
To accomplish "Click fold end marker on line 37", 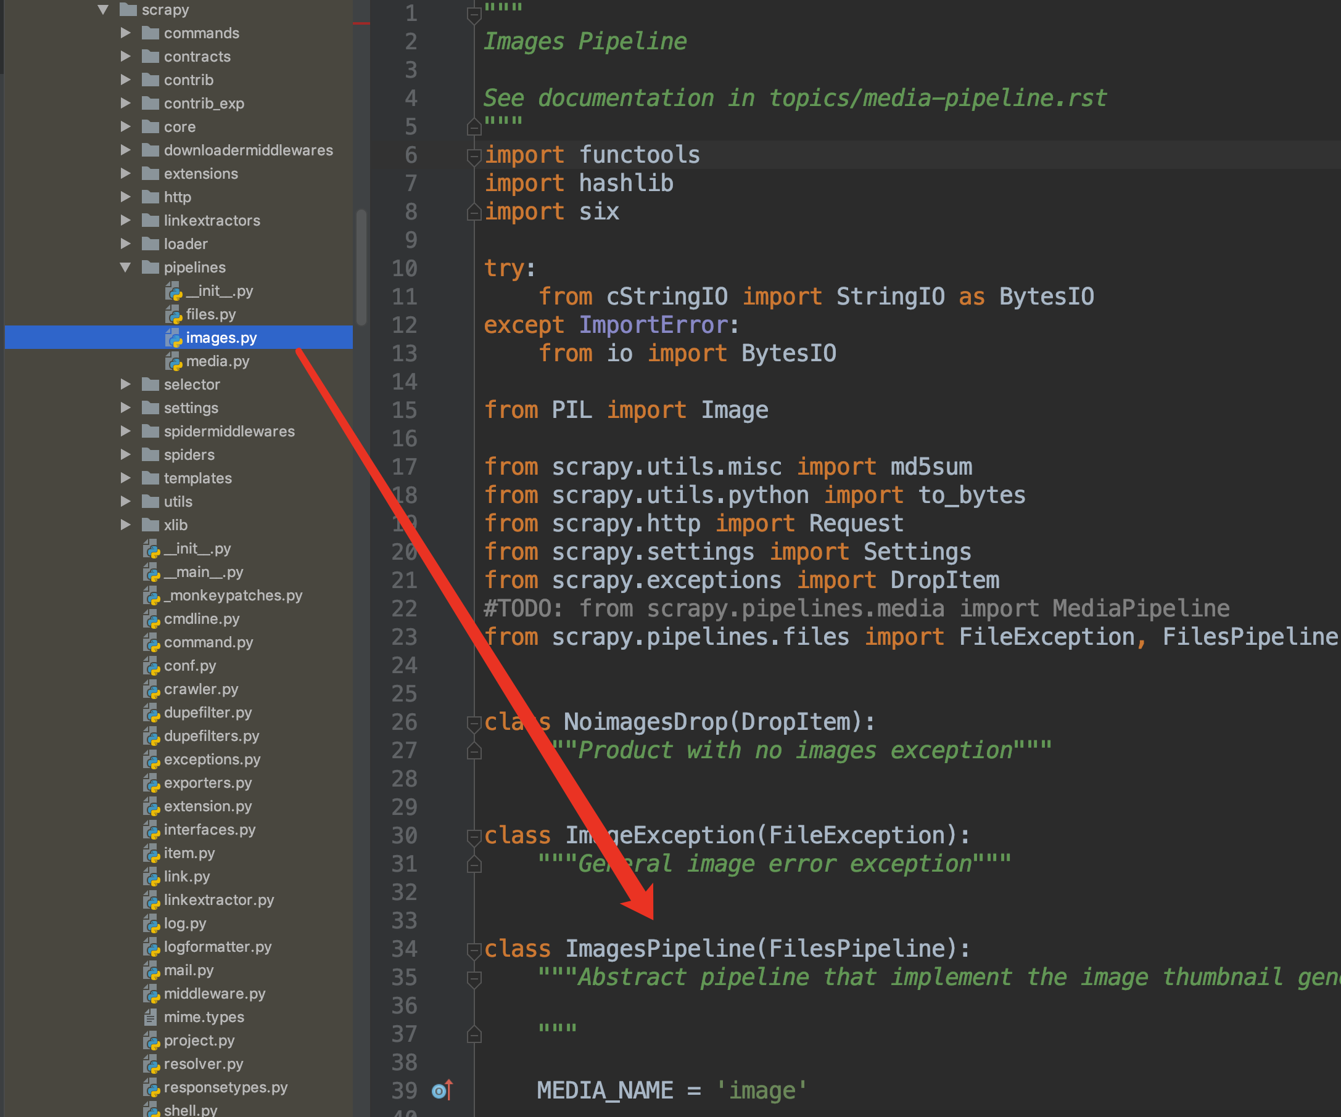I will [x=474, y=1034].
